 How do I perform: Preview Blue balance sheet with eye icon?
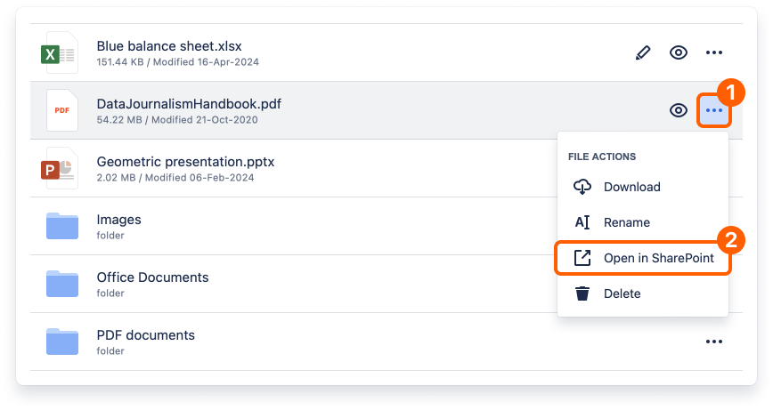[679, 52]
